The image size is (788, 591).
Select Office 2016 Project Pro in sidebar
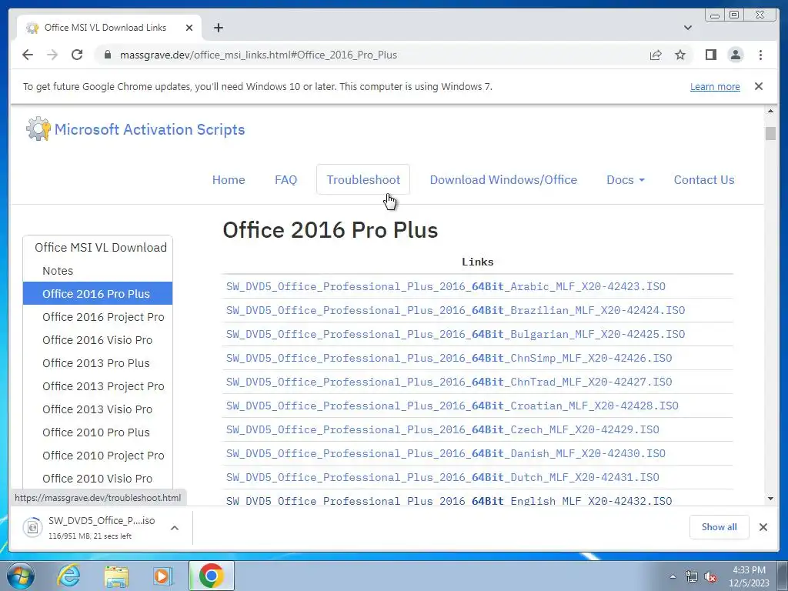tap(98, 316)
